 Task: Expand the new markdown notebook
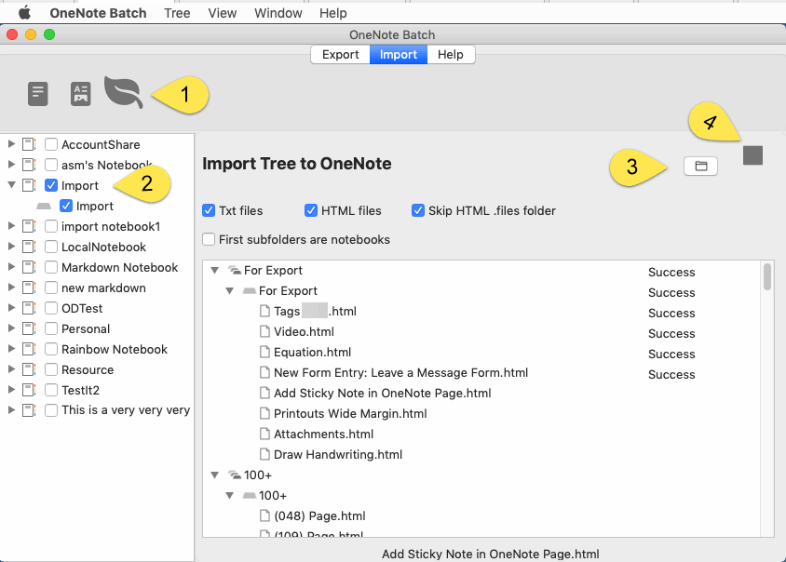(11, 288)
